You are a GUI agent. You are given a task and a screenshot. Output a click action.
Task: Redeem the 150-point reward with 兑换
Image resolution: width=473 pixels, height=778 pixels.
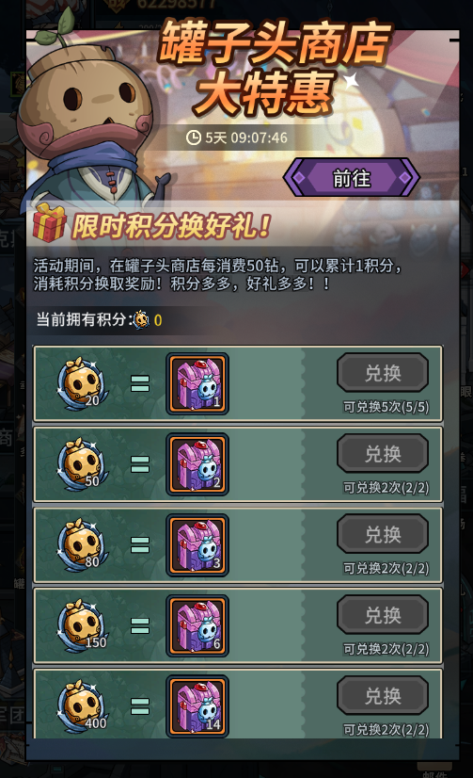pos(383,615)
